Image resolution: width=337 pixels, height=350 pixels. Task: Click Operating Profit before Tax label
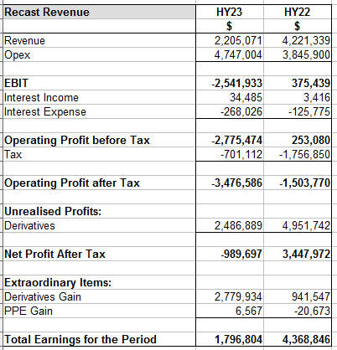coord(77,141)
